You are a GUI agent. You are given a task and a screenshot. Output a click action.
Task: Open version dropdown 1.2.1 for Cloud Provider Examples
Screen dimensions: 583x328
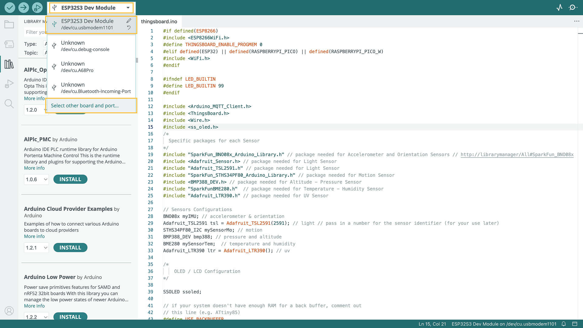point(36,248)
